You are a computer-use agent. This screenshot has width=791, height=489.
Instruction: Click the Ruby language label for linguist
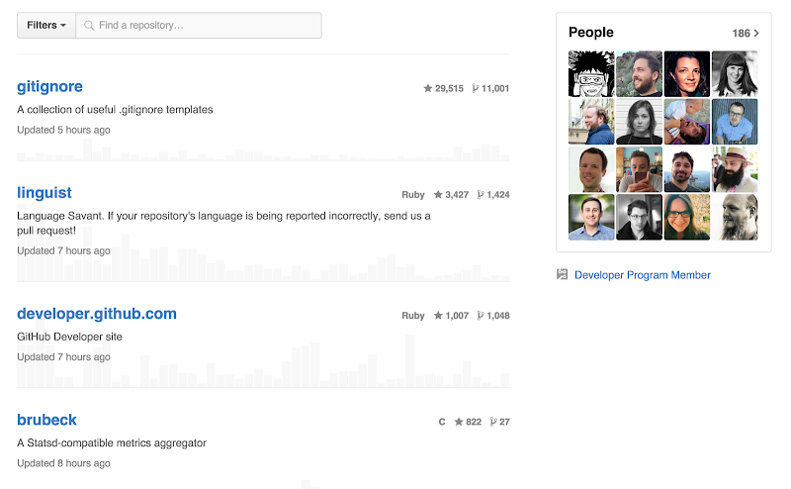pos(413,194)
